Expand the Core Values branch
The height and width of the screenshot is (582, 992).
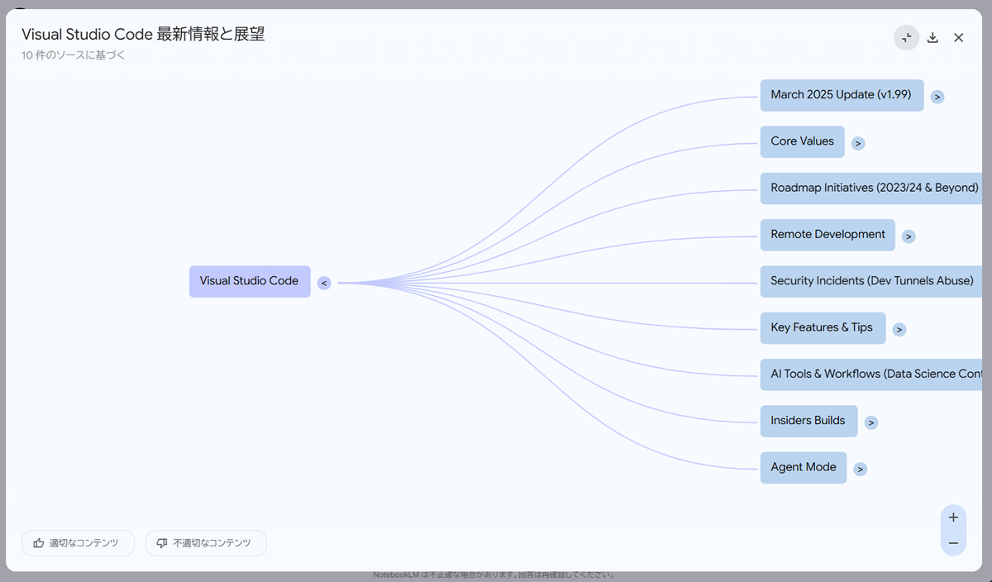(858, 143)
